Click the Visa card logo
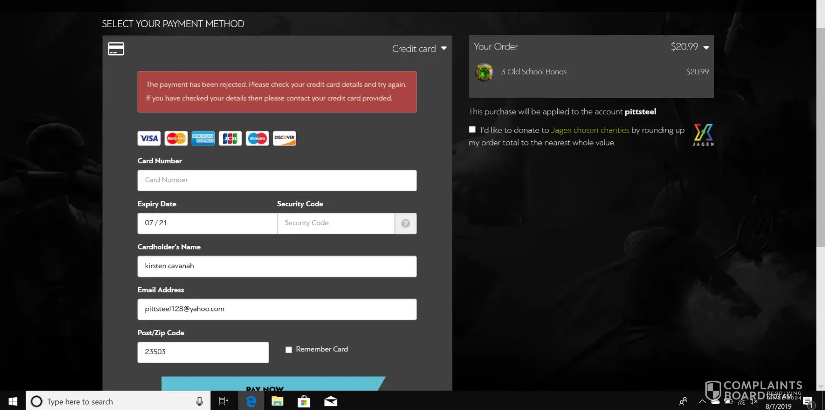The height and width of the screenshot is (410, 825). click(x=149, y=139)
